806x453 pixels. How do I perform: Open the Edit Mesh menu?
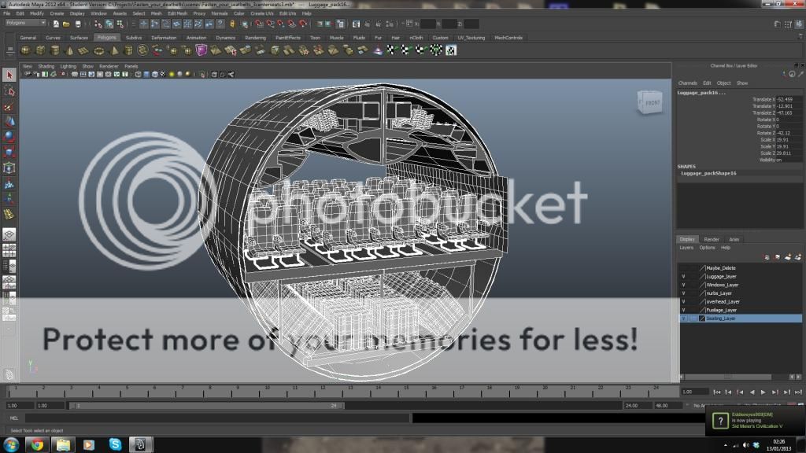click(176, 13)
